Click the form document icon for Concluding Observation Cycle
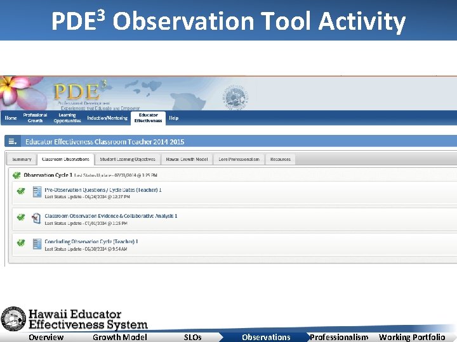The height and width of the screenshot is (342, 457). point(37,244)
